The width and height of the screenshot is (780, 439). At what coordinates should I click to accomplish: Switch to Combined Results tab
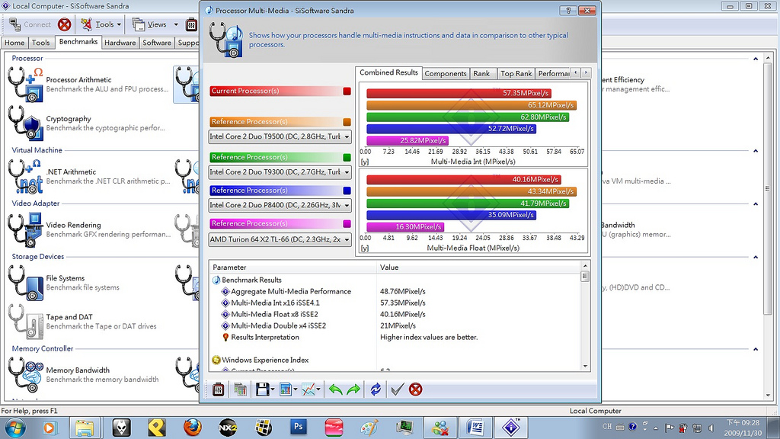[x=388, y=72]
